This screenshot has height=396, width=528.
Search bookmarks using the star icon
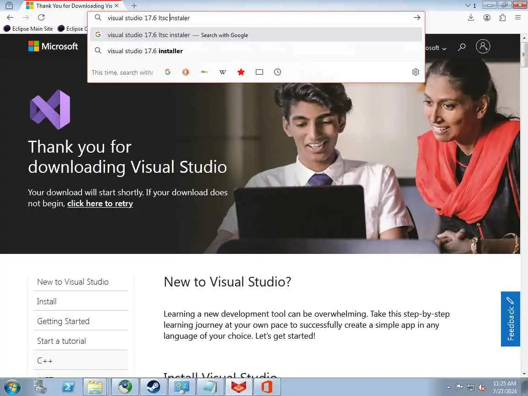[241, 72]
